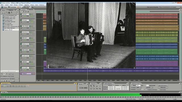The width and height of the screenshot is (182, 102).
Task: Click the Дополнительно button in session properties
Action: pos(163,86)
